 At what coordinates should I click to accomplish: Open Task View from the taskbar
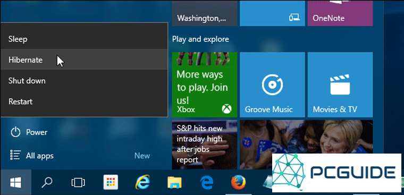(78, 183)
